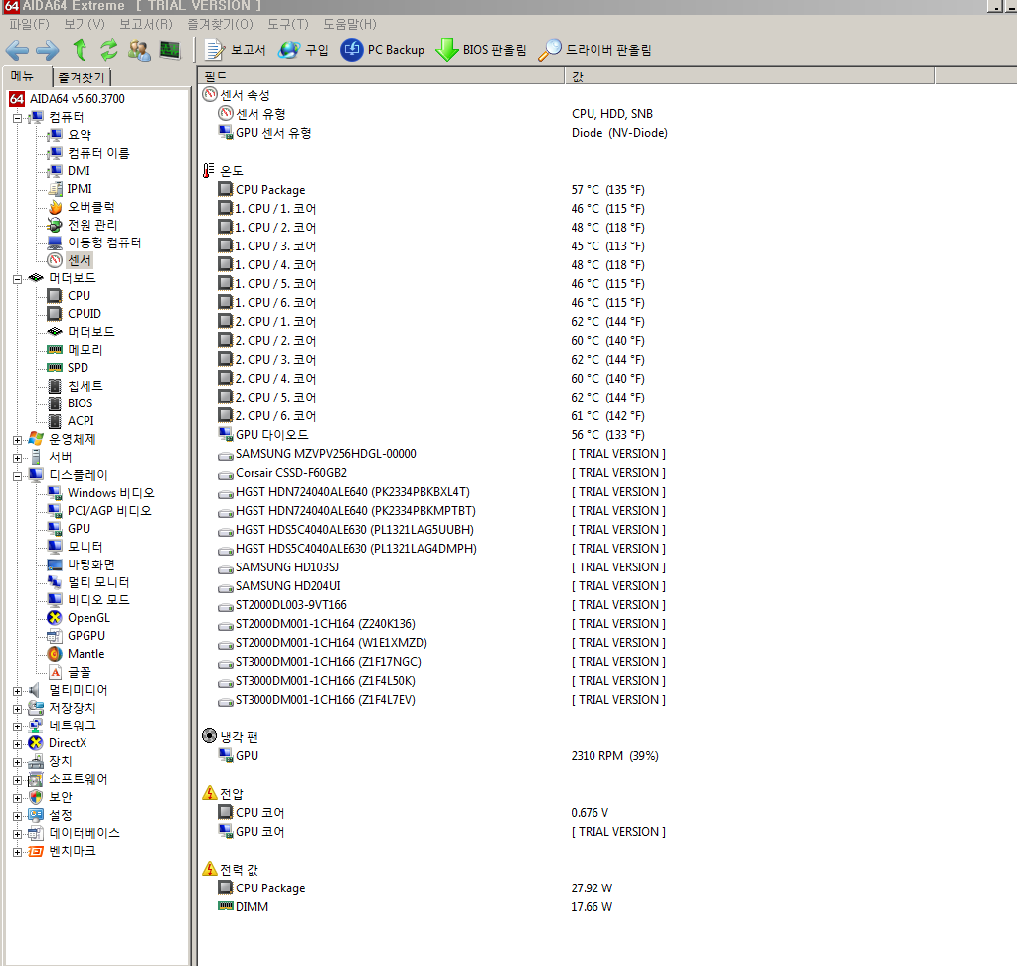Select the CPU 코어 voltage row
Viewport: 1017px width, 966px height.
click(x=414, y=812)
